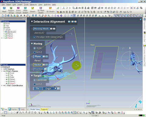The image size is (146, 117).
Task: Open the 3D Mesh Sketch tool
Action: coord(41,10)
